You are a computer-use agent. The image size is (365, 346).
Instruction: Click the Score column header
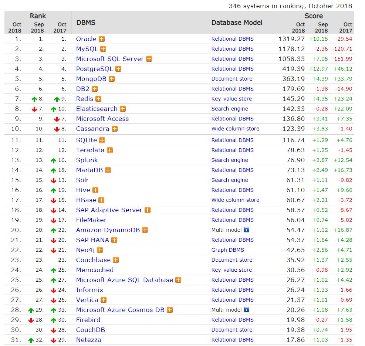click(x=314, y=16)
